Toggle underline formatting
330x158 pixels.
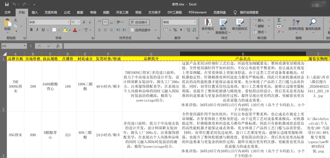coord(43,30)
